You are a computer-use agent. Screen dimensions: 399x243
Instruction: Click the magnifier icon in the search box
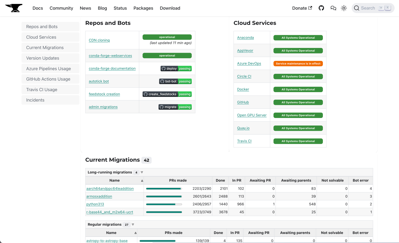(x=357, y=8)
